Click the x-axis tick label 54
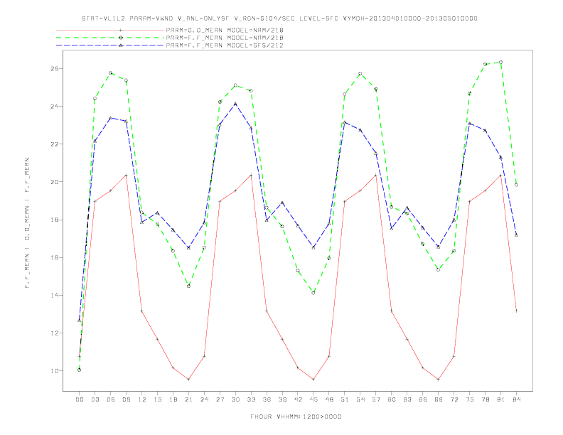Image resolution: width=563 pixels, height=435 pixels. 360,399
